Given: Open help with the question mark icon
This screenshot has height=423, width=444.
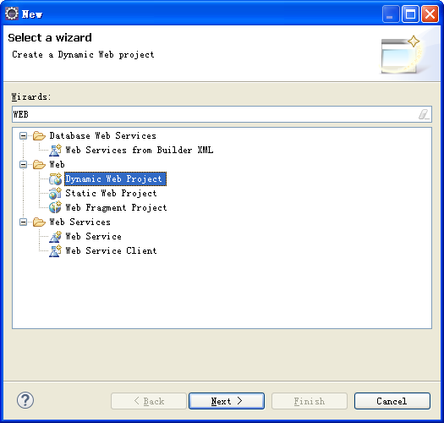Looking at the screenshot, I should coord(25,400).
